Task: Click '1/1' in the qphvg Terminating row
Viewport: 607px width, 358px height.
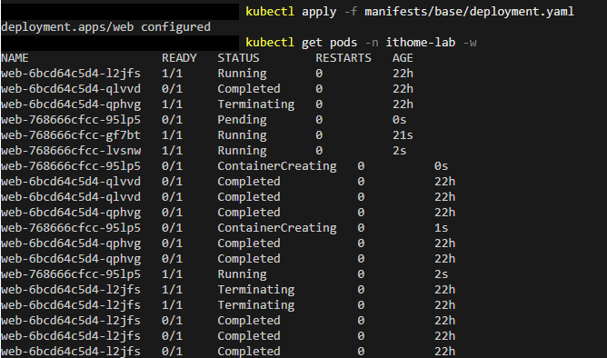Action: (x=172, y=104)
